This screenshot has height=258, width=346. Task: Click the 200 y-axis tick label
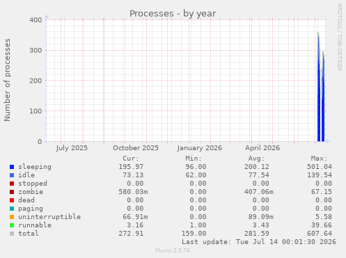[36, 81]
